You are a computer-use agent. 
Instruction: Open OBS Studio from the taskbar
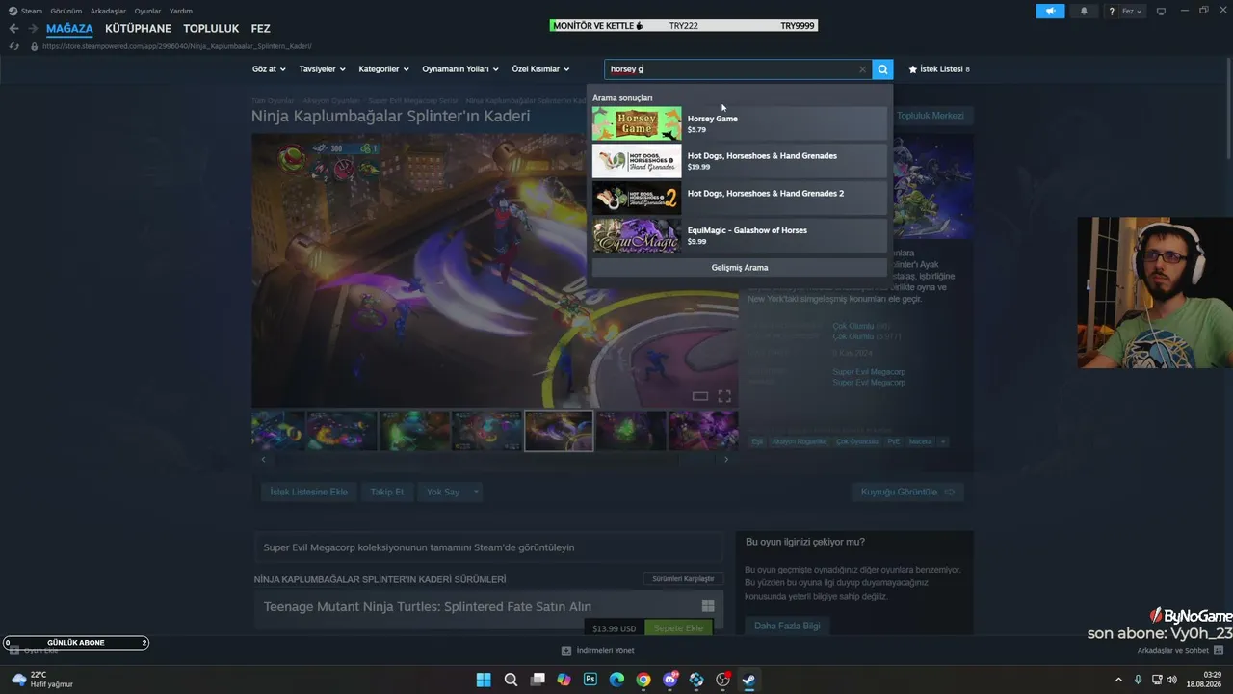723,680
